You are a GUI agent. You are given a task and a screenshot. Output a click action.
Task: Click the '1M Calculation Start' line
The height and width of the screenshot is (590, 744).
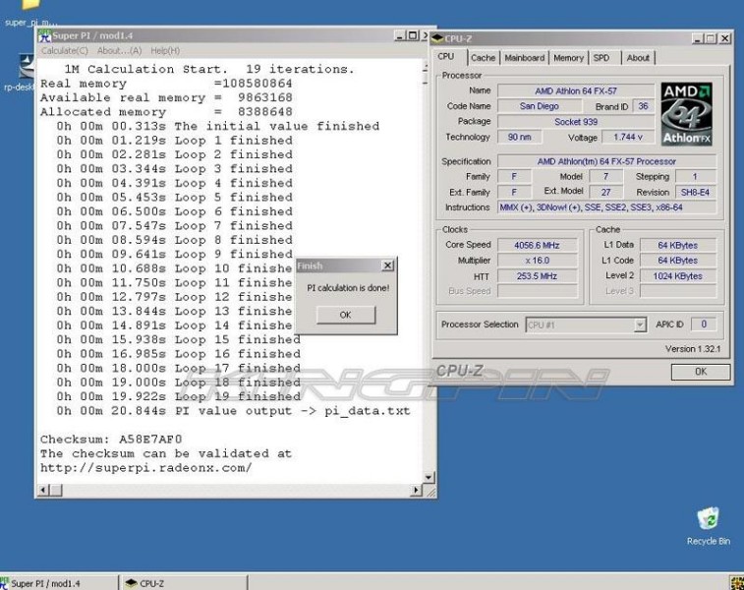tap(209, 69)
